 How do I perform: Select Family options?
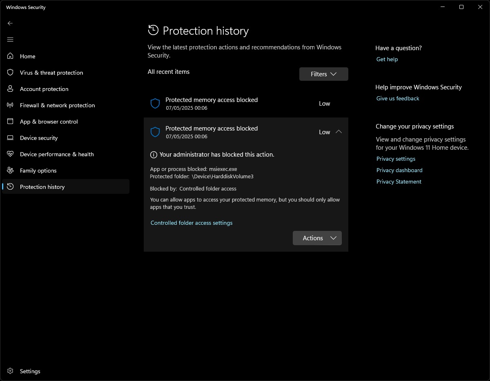[66, 171]
